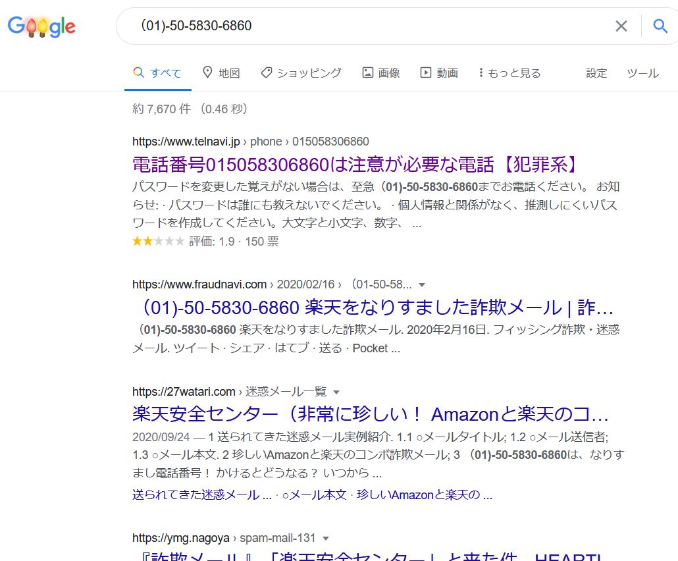678x561 pixels.
Task: Switch to the 動画 tab
Action: click(439, 73)
